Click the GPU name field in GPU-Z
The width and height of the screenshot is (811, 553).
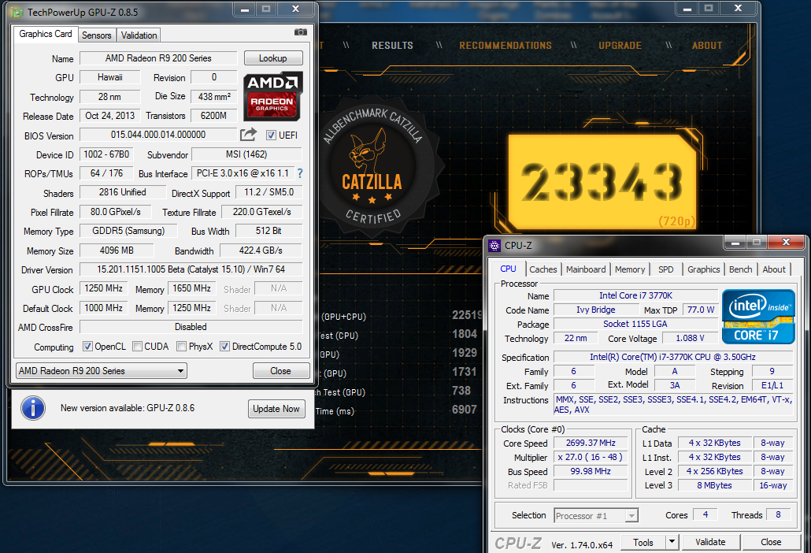[158, 58]
